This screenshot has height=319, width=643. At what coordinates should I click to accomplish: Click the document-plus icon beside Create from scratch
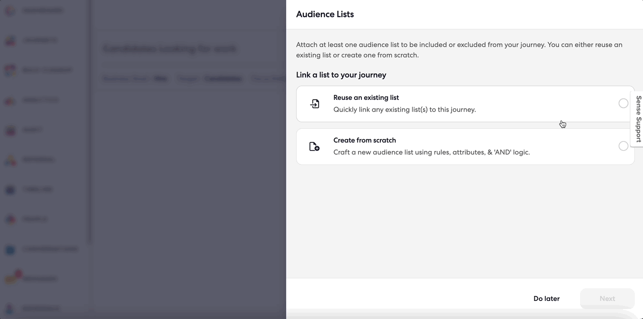coord(315,146)
